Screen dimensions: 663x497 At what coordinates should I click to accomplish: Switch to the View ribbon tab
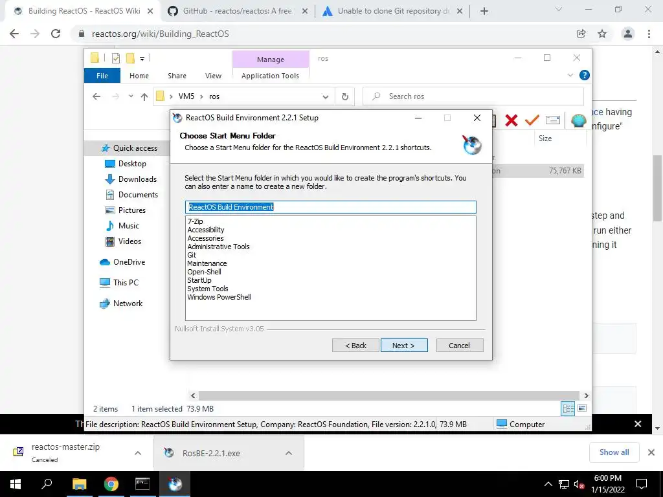pyautogui.click(x=213, y=76)
